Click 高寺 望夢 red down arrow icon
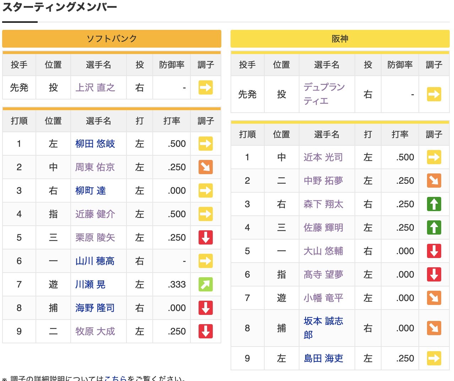The height and width of the screenshot is (381, 454). coord(434,274)
